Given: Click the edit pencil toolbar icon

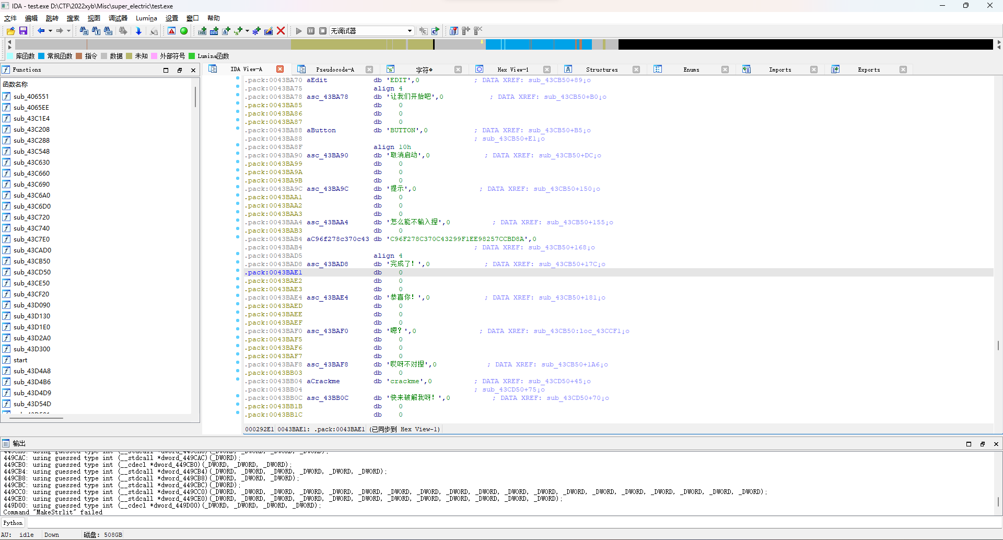Looking at the screenshot, I should 269,31.
